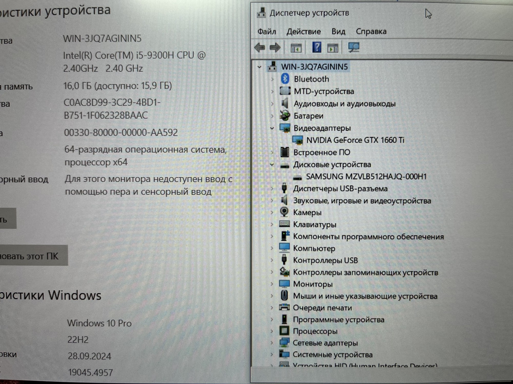This screenshot has width=513, height=384.
Task: Click the Камеры webcam icon
Action: pyautogui.click(x=285, y=212)
